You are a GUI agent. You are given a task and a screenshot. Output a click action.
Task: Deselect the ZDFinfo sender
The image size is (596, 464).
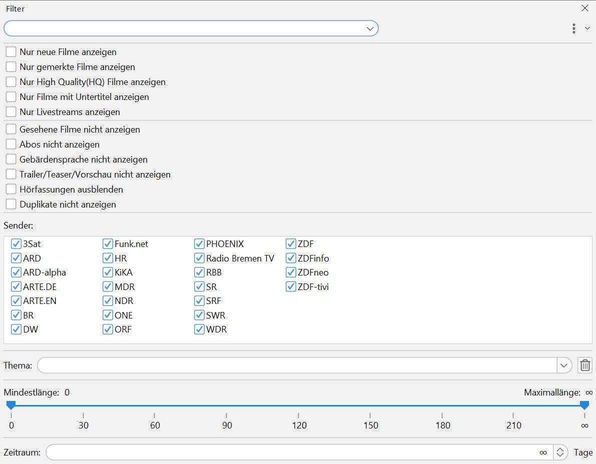click(291, 258)
